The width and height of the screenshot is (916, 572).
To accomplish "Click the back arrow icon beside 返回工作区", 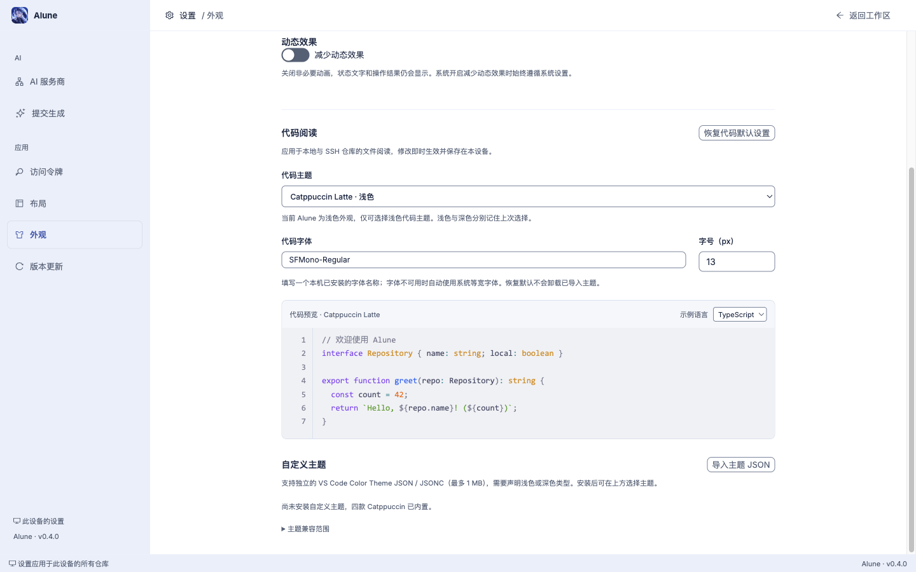I will tap(840, 15).
